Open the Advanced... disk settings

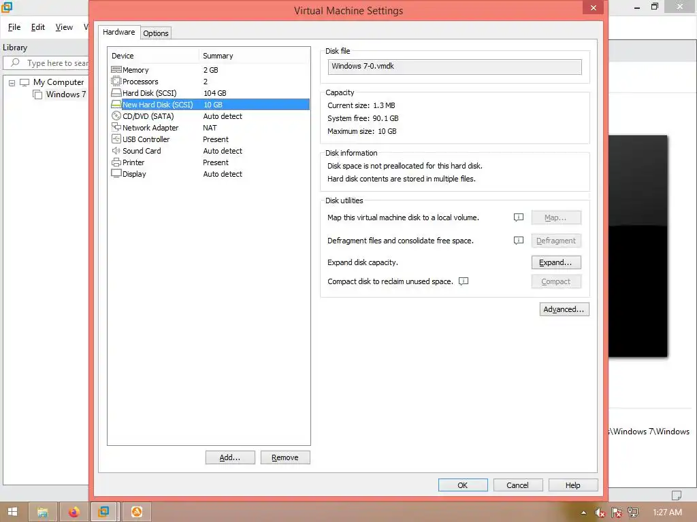click(564, 309)
